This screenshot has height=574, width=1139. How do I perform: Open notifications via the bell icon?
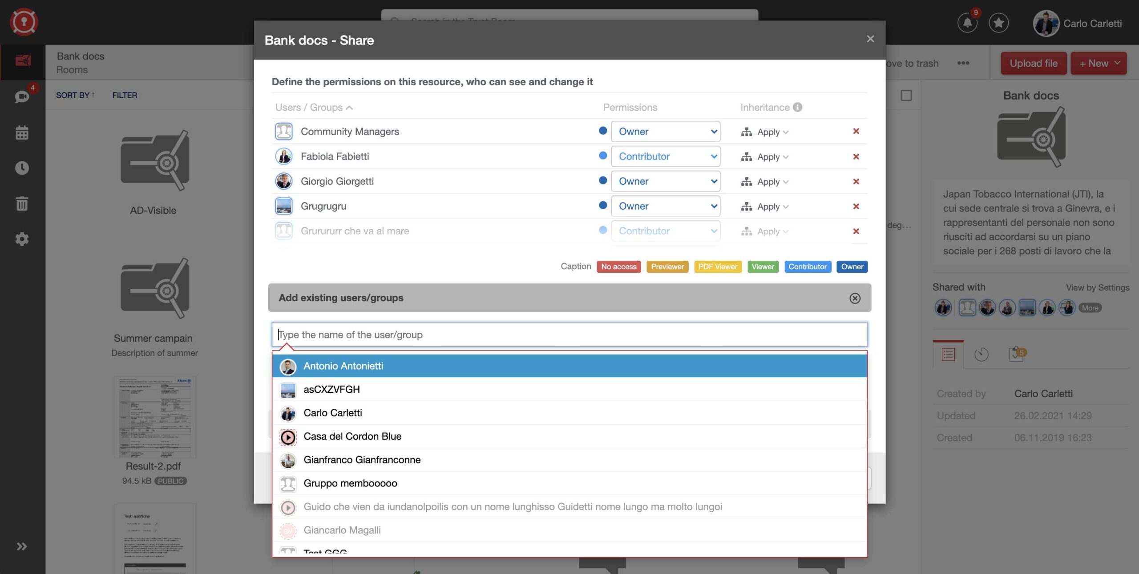[x=967, y=23]
